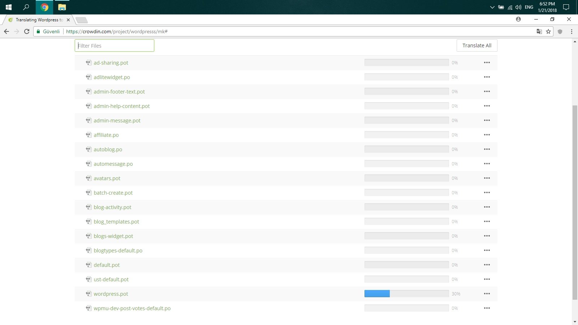The width and height of the screenshot is (578, 325).
Task: Open more options for ad-sharing.pot
Action: (487, 62)
